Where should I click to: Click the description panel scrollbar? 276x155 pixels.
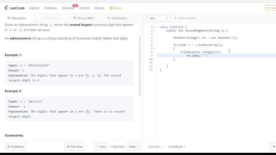140,66
